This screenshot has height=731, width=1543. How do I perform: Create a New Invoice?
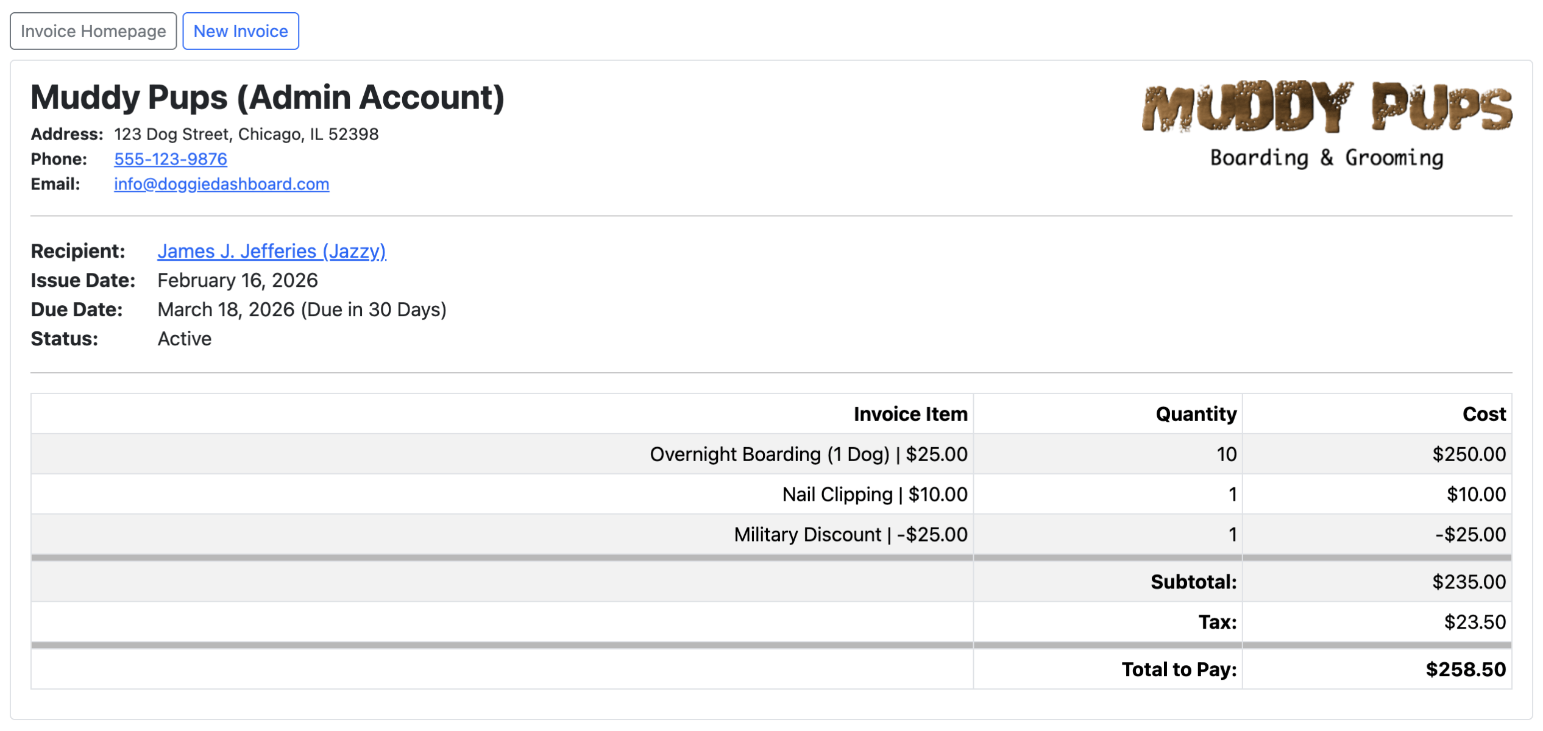tap(241, 31)
